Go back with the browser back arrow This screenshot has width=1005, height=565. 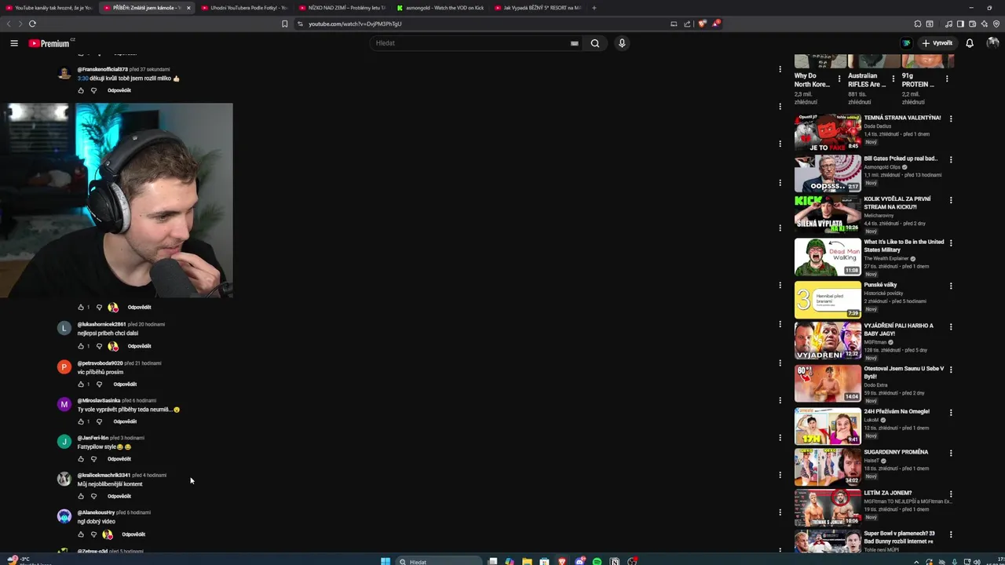click(x=9, y=24)
